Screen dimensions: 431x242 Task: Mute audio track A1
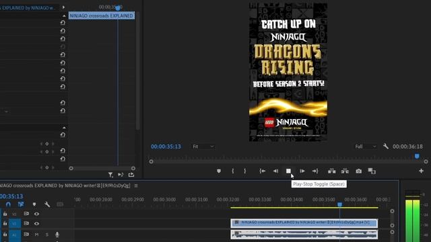[36, 235]
